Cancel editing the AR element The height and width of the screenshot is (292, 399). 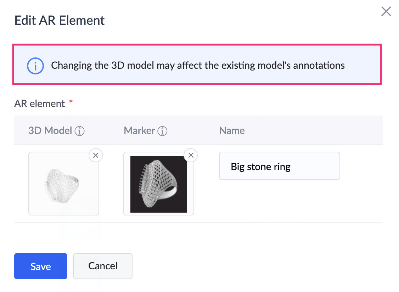[103, 266]
